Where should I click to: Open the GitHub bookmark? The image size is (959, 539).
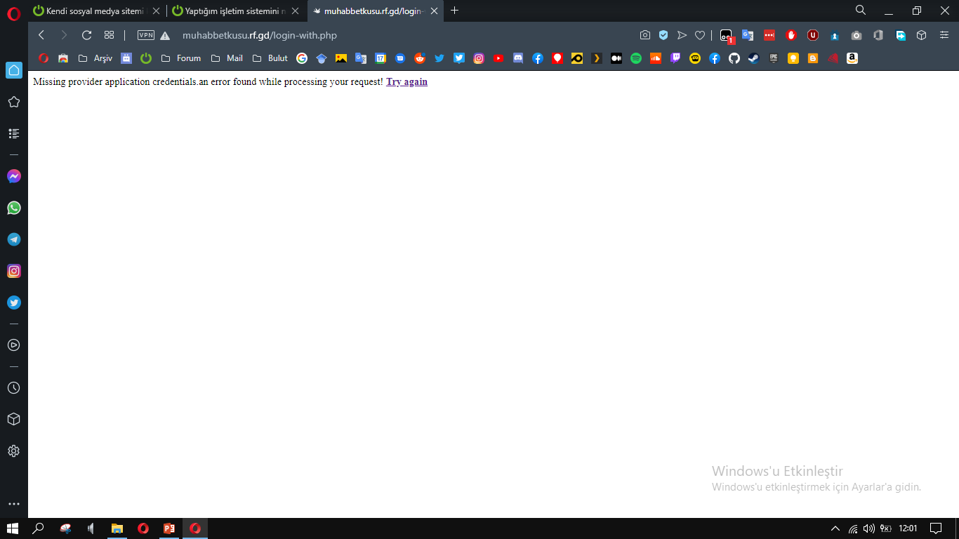(734, 58)
